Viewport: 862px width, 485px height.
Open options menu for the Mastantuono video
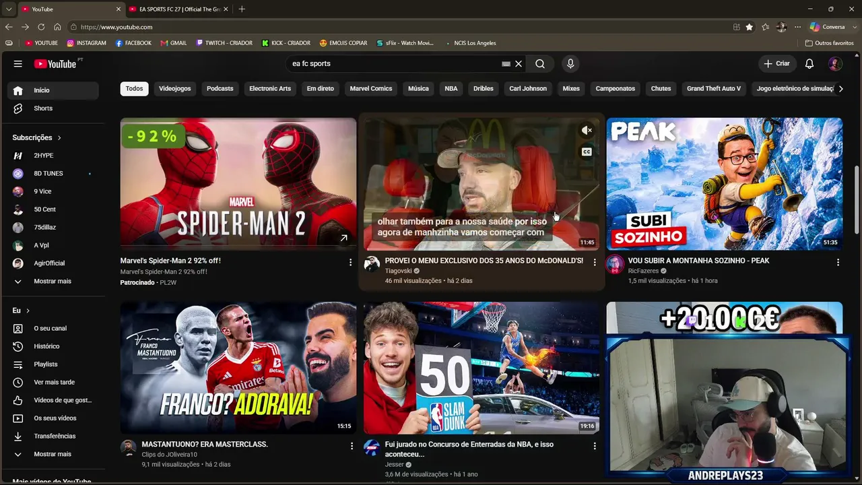pos(352,446)
